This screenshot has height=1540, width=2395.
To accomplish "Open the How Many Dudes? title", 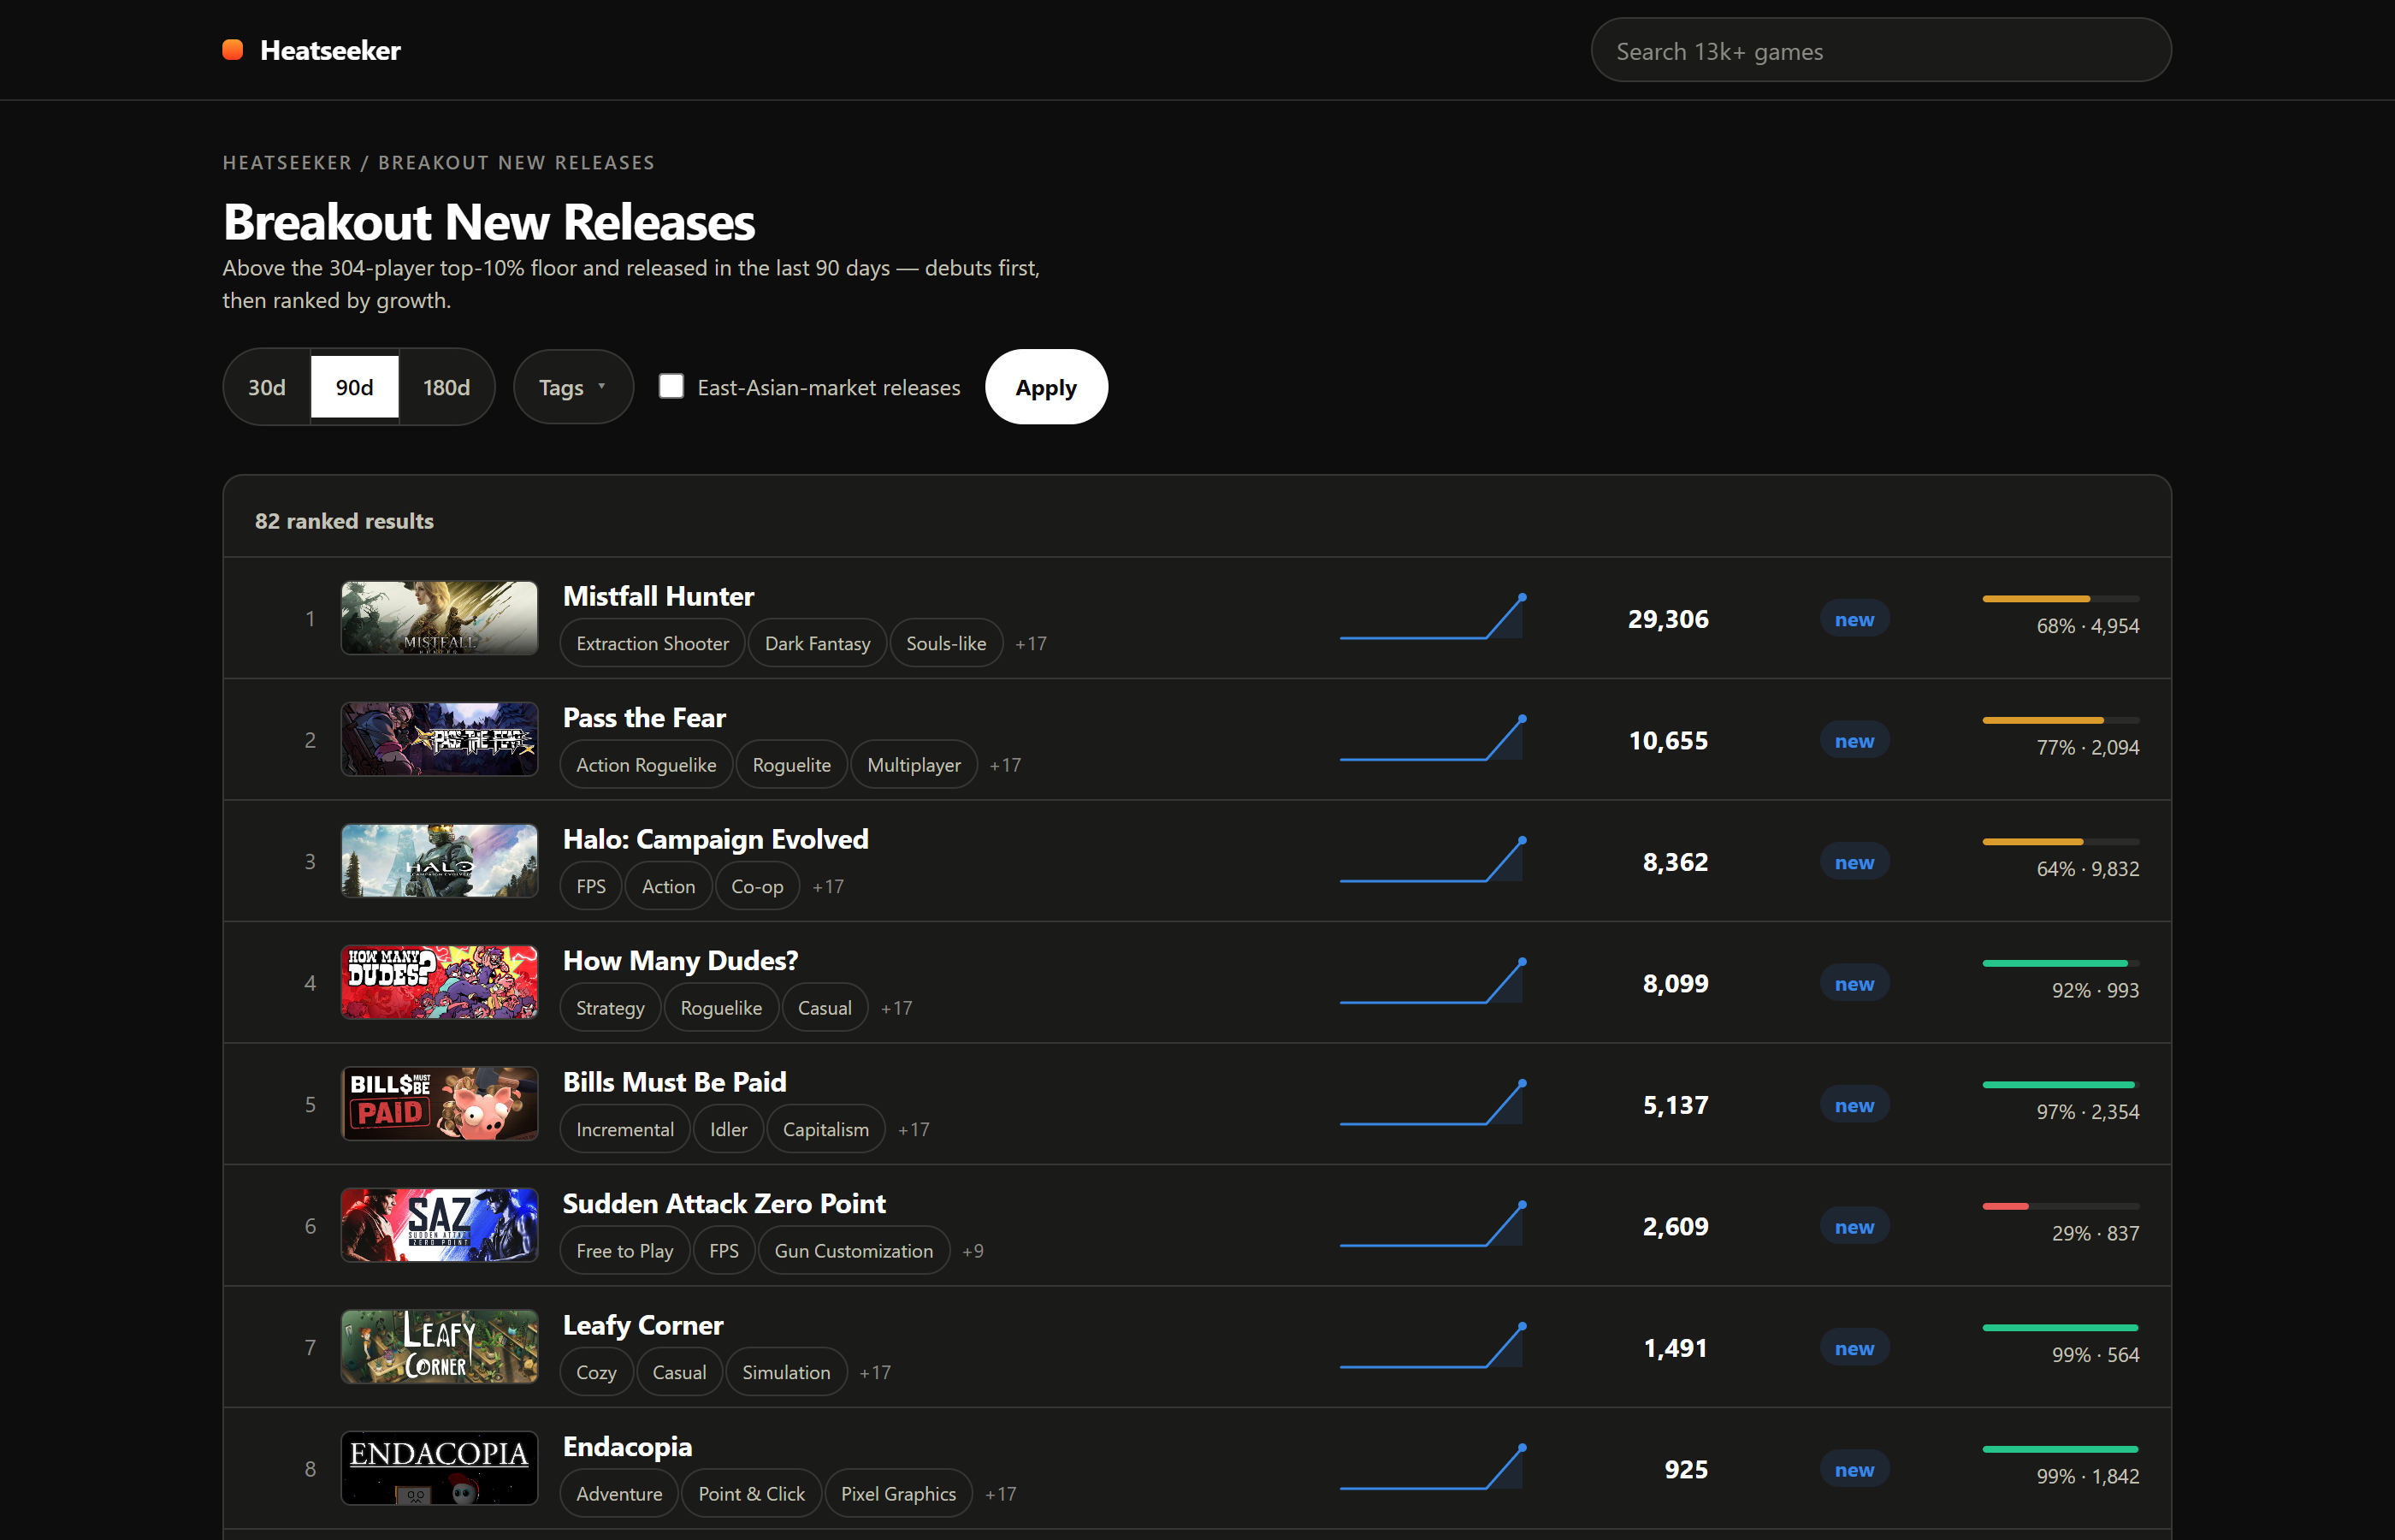I will point(681,961).
